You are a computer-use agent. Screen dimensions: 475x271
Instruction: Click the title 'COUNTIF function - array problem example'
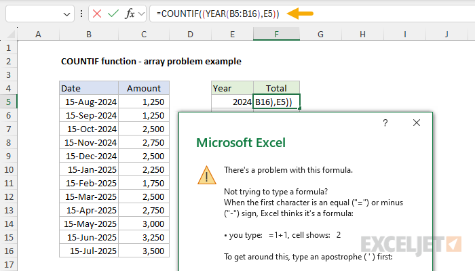click(x=151, y=62)
